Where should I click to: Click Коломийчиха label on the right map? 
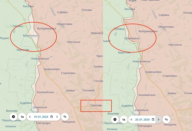147,95
